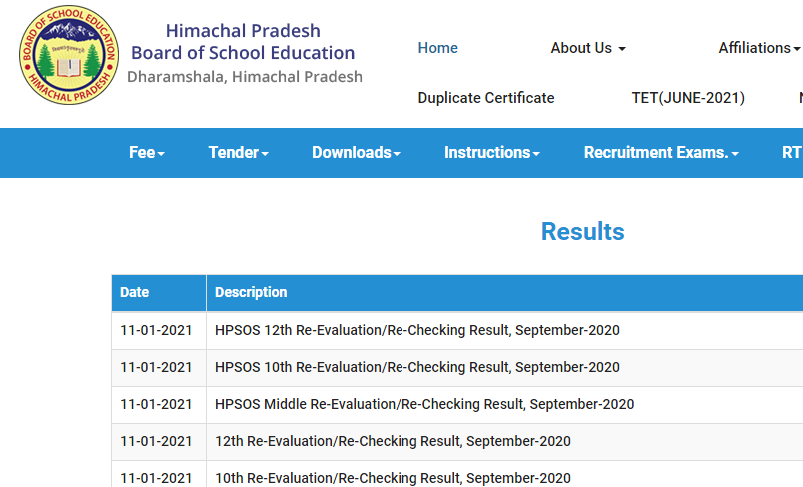Click the Himachal Pradesh Board of School Education title

pos(243,42)
